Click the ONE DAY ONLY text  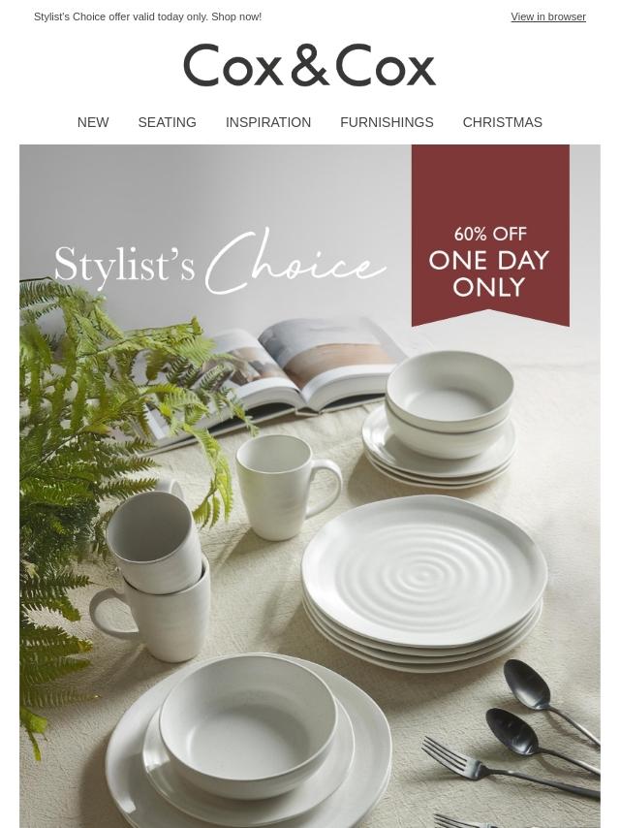(x=489, y=274)
